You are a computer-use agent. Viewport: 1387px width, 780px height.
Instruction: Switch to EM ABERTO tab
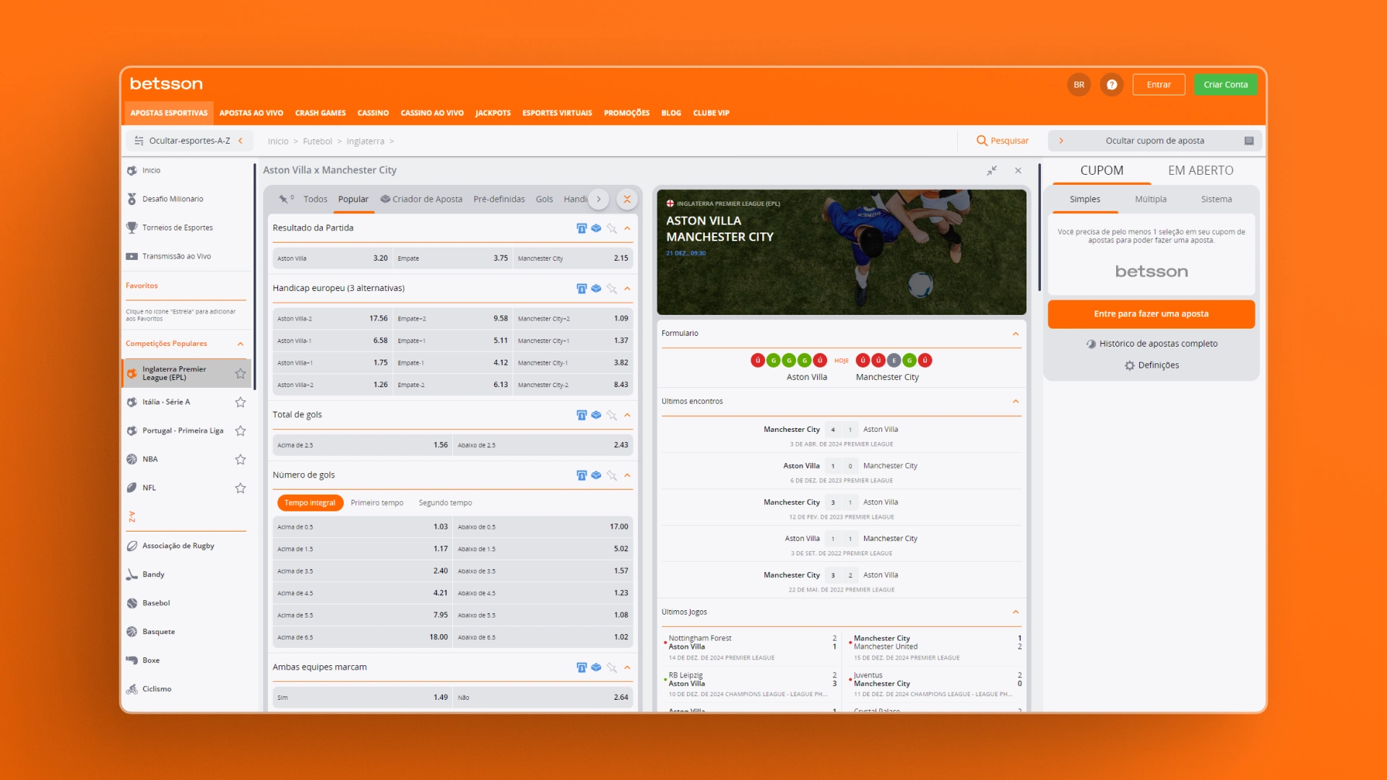tap(1201, 170)
